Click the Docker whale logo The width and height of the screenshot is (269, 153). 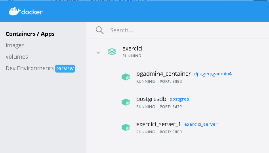coord(26,11)
